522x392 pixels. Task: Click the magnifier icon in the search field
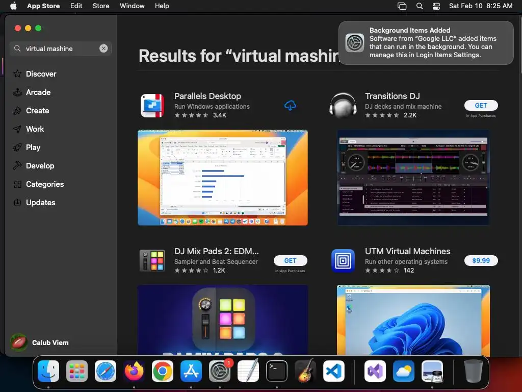click(x=17, y=48)
